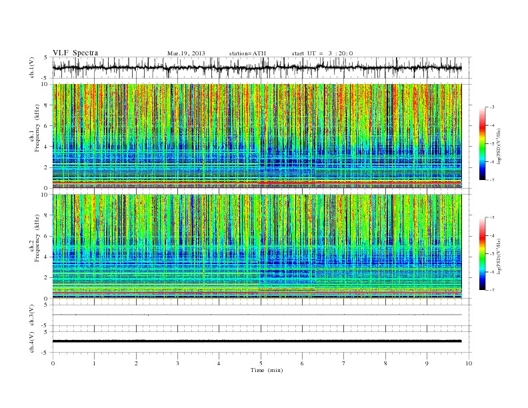Click the "-3" tick on the ch.1 colorbar
This screenshot has height=408, width=528.
click(492, 107)
